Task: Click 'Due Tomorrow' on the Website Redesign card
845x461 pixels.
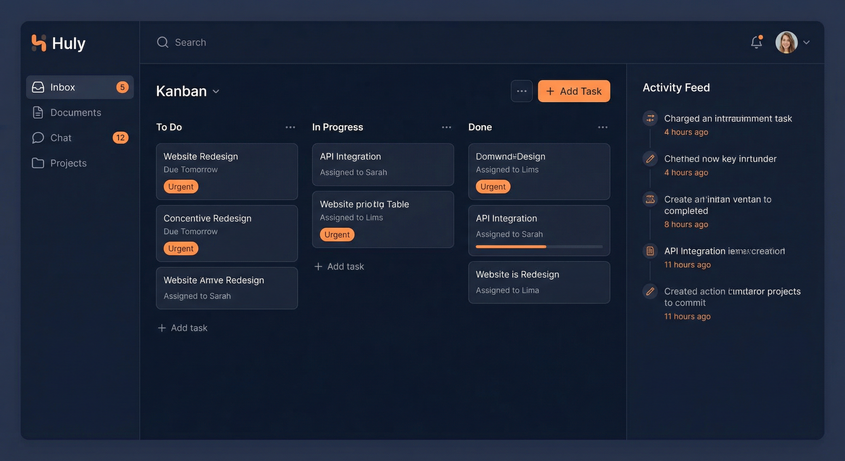Action: (x=191, y=170)
